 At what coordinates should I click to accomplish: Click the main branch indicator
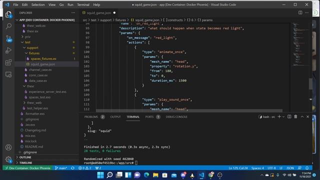click(61, 168)
